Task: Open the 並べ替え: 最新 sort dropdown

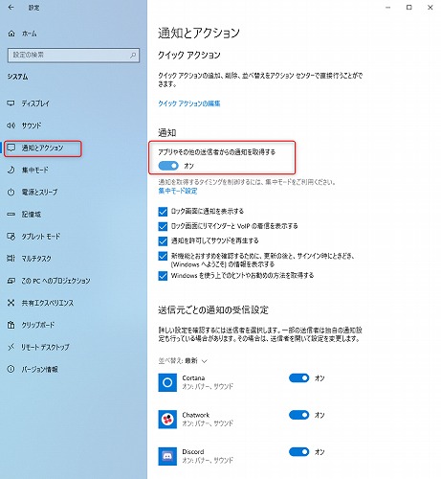Action: point(183,361)
